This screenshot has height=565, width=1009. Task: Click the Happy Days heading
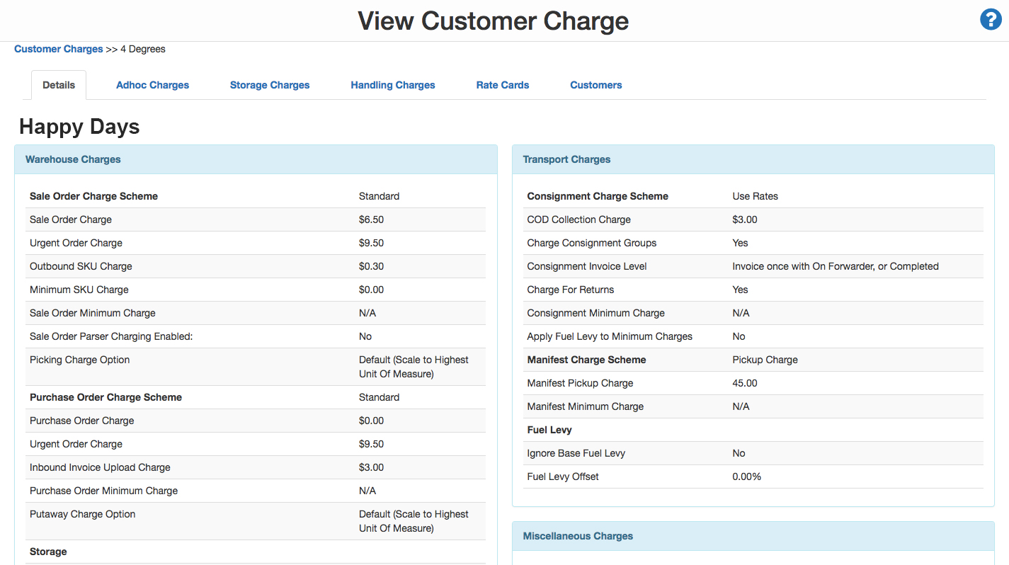(79, 127)
